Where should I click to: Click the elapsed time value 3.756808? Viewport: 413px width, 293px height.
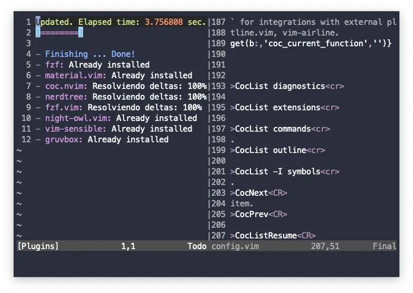[x=164, y=22]
